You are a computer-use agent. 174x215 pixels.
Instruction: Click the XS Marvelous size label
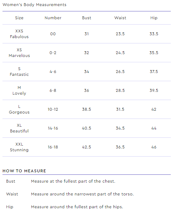coord(19,53)
